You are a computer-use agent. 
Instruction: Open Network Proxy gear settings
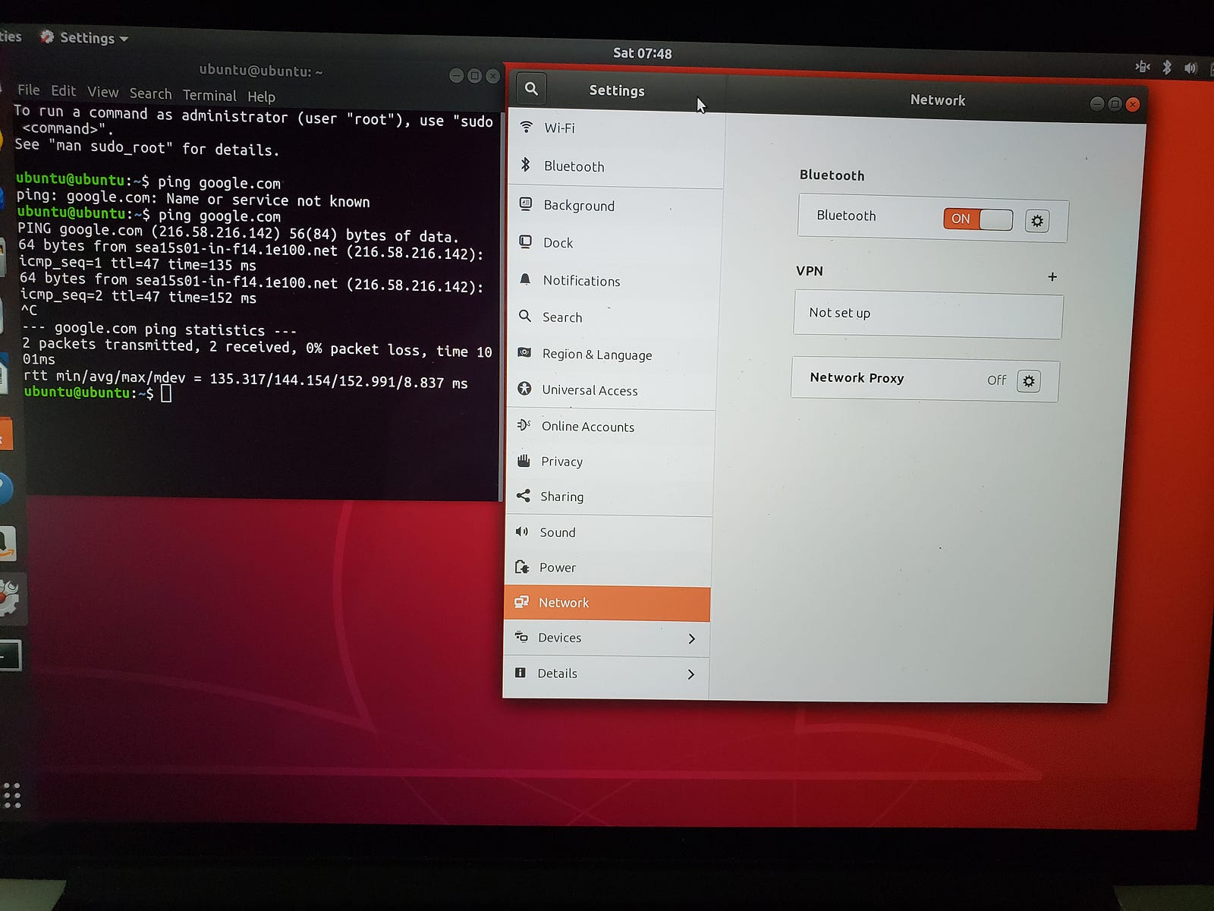tap(1029, 381)
